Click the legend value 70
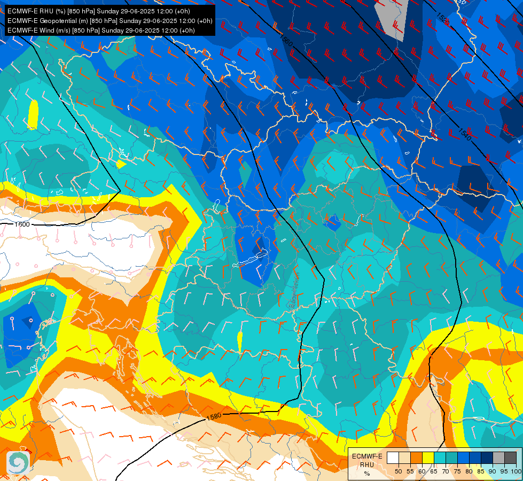 pyautogui.click(x=446, y=471)
